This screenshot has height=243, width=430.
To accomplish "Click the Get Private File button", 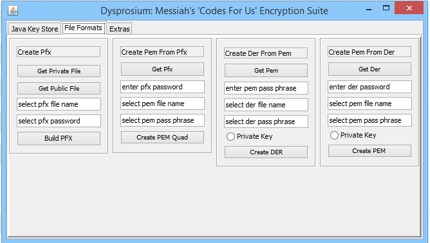I will [59, 71].
